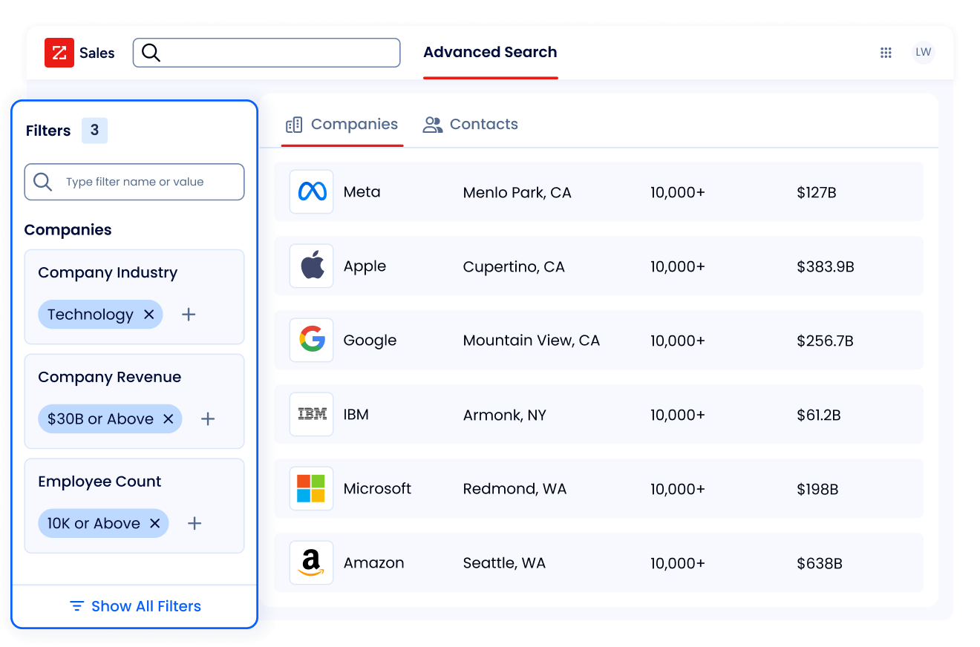Click the $383.9B revenue value
The height and width of the screenshot is (647, 980).
click(x=826, y=267)
